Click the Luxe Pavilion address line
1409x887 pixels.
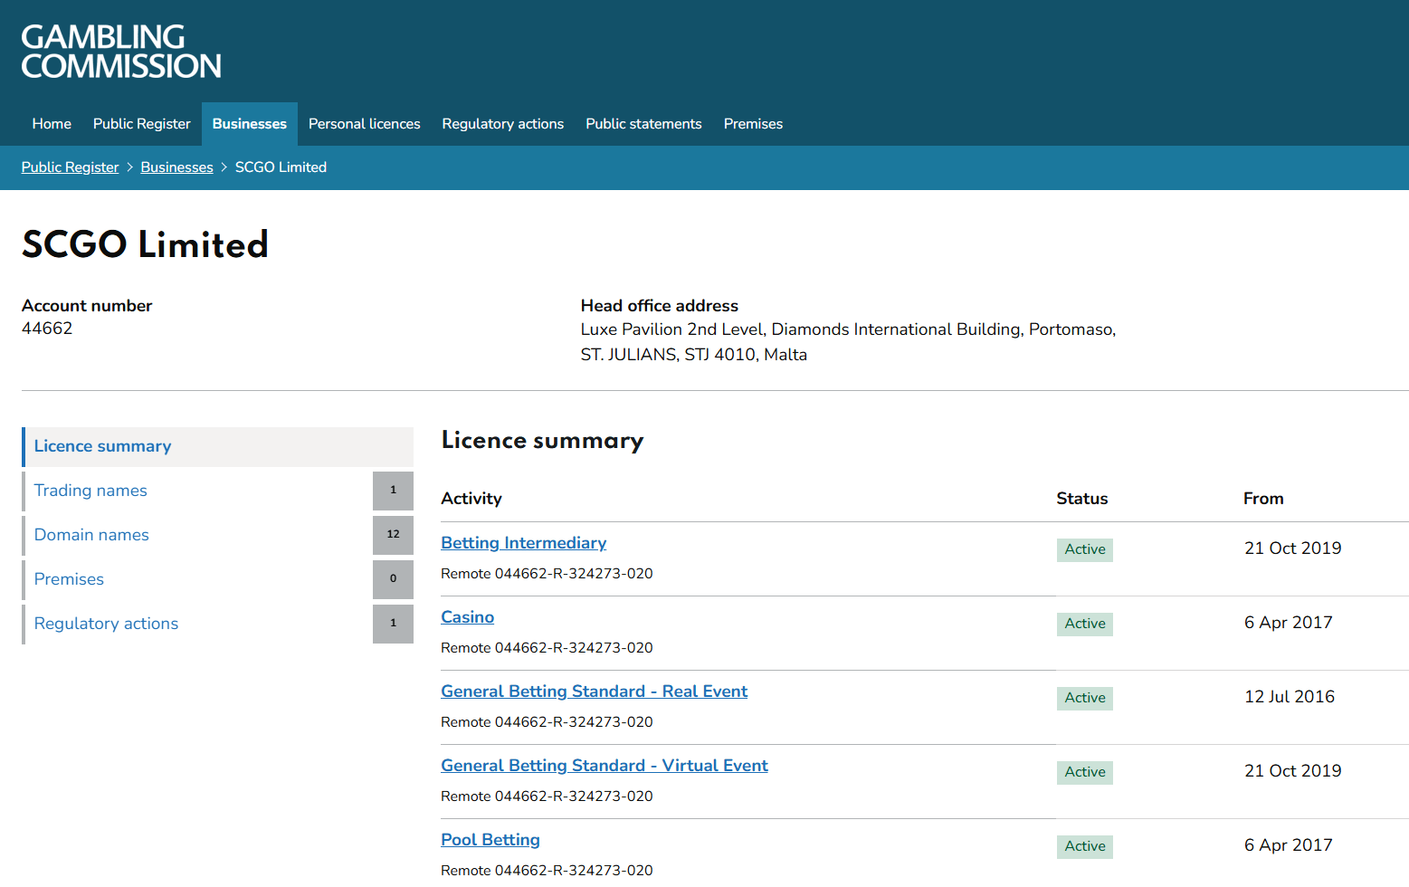coord(848,329)
